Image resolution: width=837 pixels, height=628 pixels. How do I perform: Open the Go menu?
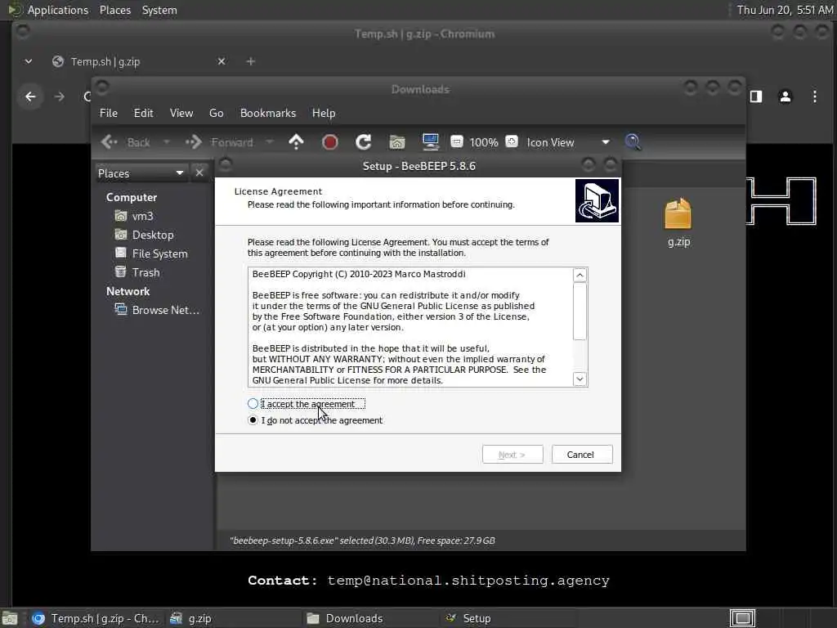pyautogui.click(x=216, y=113)
